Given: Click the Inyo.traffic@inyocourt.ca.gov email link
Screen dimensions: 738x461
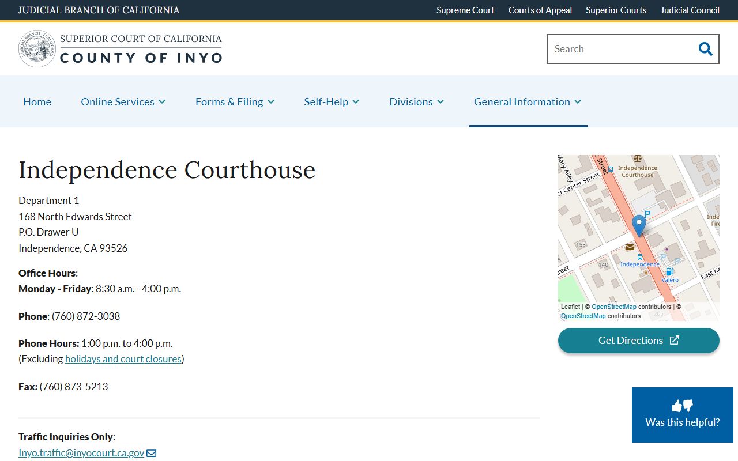Looking at the screenshot, I should click(x=81, y=453).
